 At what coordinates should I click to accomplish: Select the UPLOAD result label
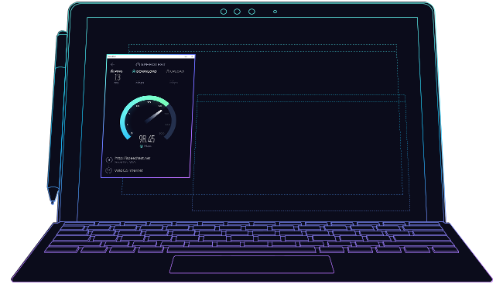coord(175,71)
